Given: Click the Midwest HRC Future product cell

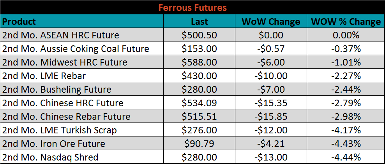Looking at the screenshot, I should pyautogui.click(x=82, y=62).
